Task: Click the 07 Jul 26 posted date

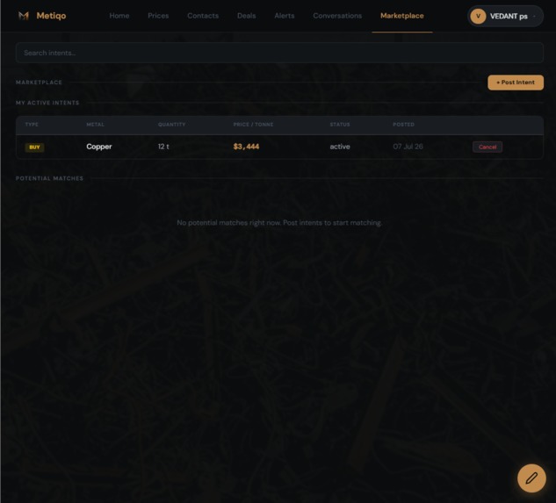Action: tap(408, 147)
